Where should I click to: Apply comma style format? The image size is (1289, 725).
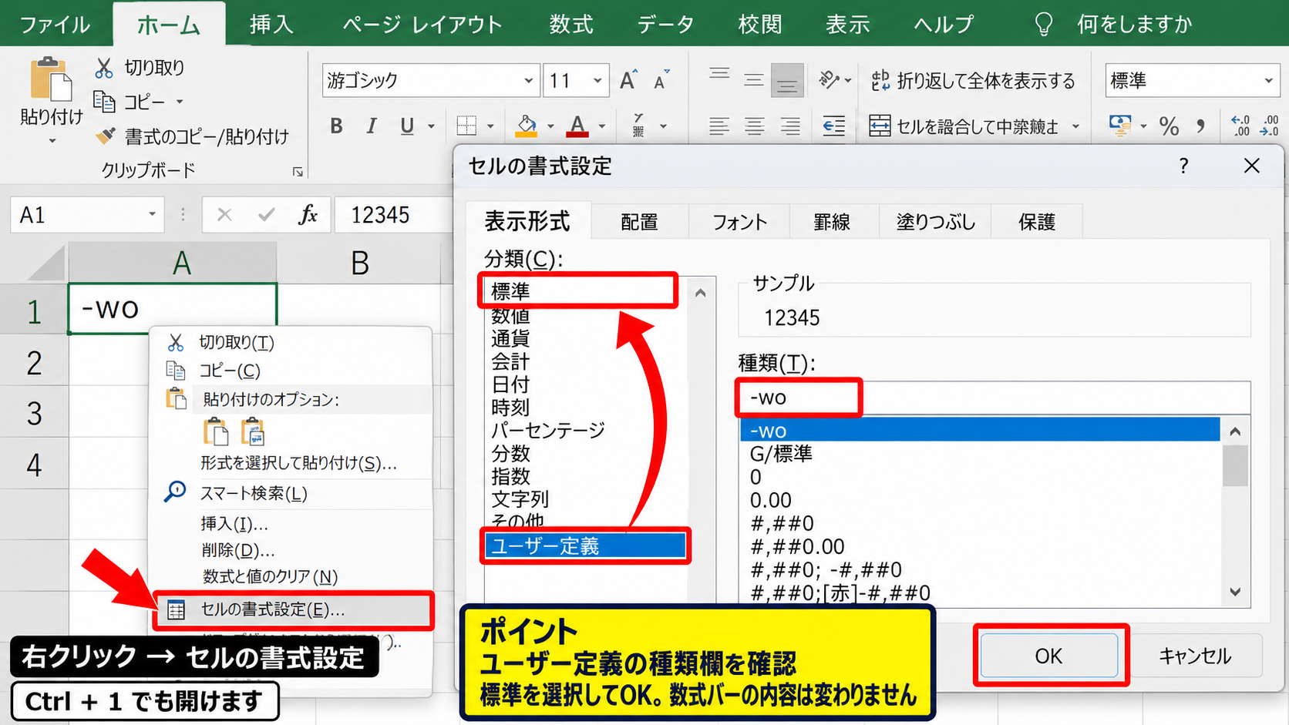point(1200,126)
